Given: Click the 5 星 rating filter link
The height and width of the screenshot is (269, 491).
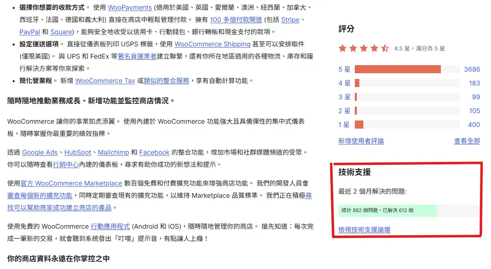Looking at the screenshot, I should (x=344, y=69).
